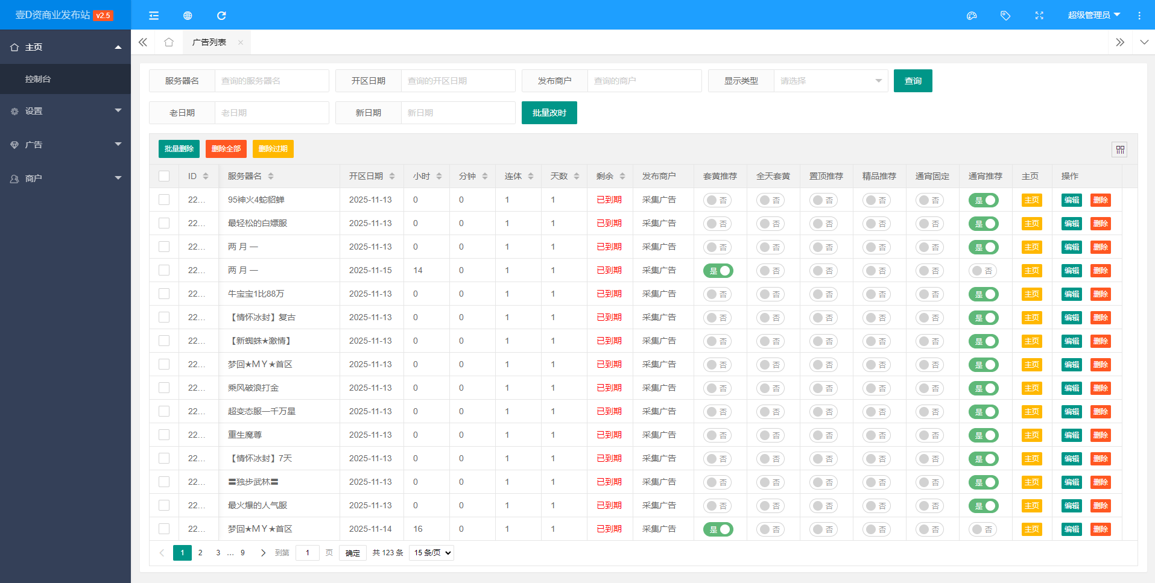Open the theme palette icon
The height and width of the screenshot is (583, 1155).
(972, 16)
